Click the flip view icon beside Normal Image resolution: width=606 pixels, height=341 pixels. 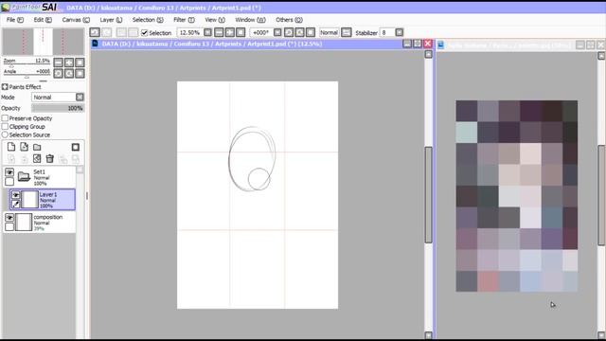pyautogui.click(x=347, y=32)
